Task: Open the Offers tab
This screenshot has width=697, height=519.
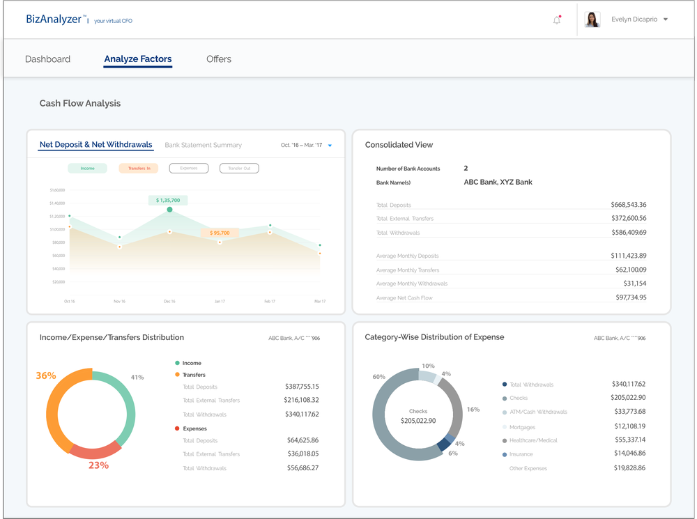Action: tap(219, 59)
